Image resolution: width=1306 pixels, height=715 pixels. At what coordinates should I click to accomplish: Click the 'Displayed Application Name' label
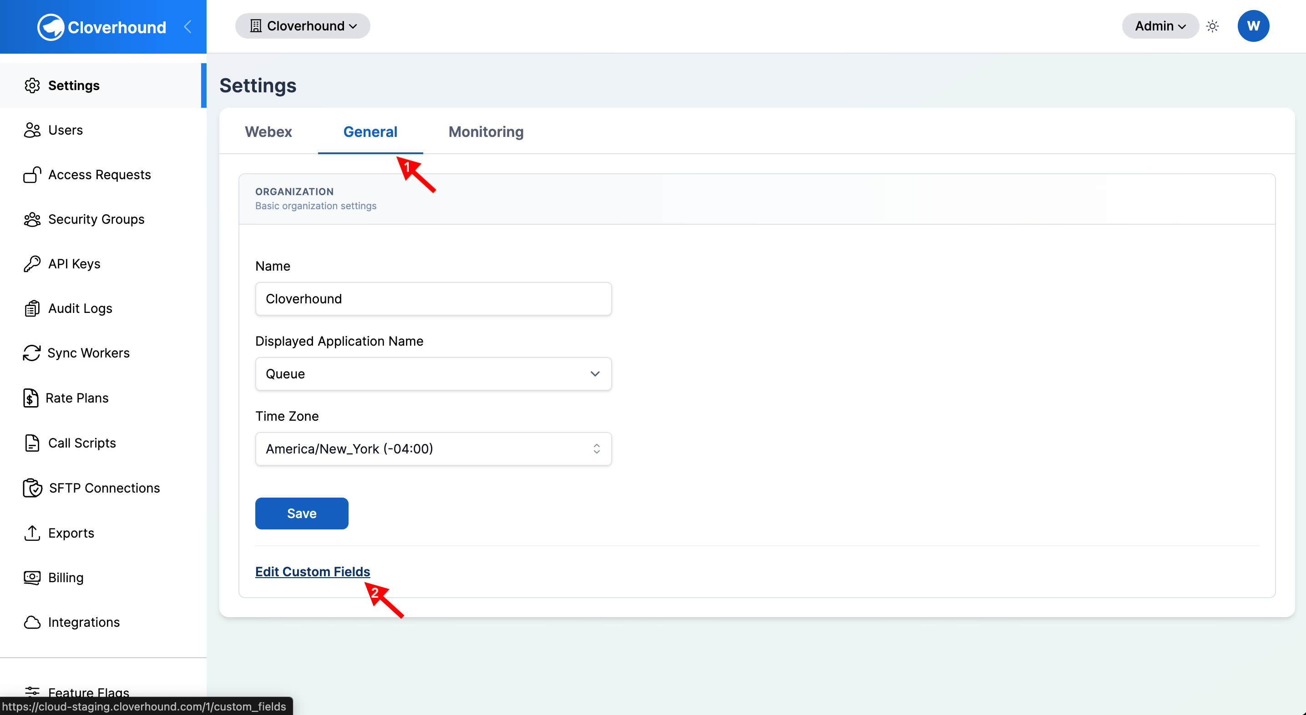(339, 341)
